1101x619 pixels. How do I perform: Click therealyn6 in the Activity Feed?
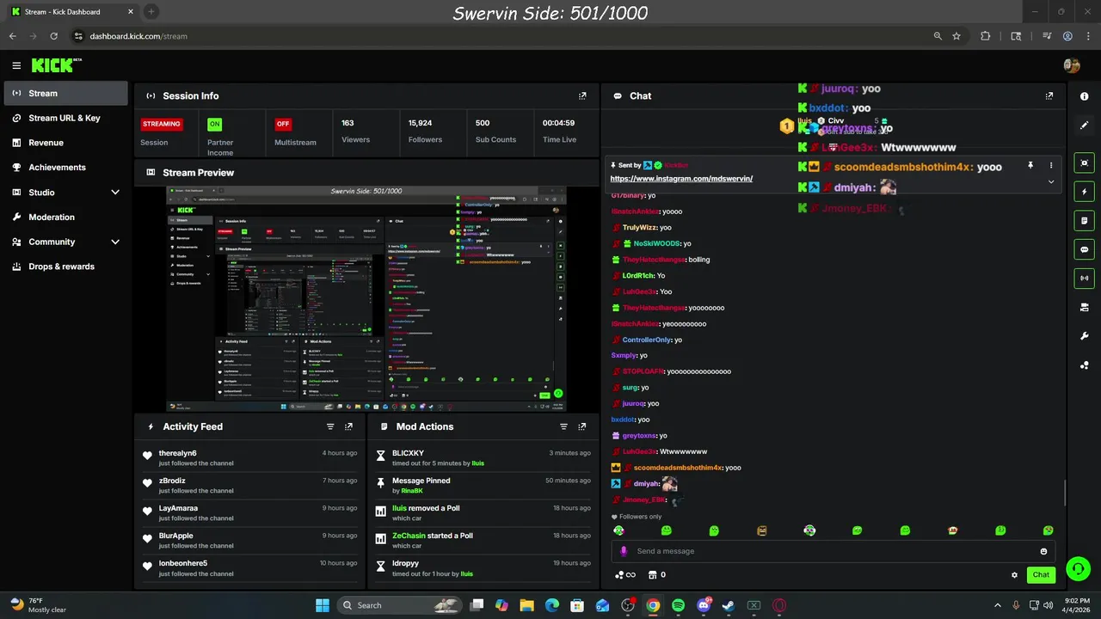coord(178,453)
